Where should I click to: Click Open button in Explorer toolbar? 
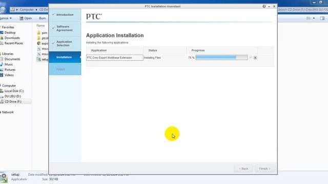(x=26, y=18)
